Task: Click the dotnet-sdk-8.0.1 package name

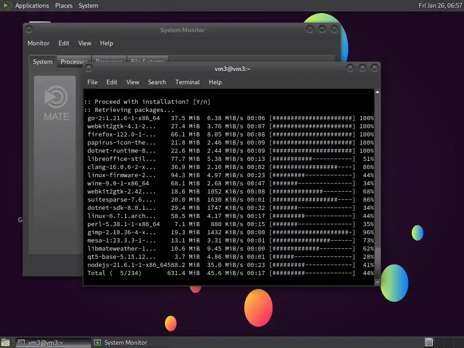Action: click(x=121, y=208)
